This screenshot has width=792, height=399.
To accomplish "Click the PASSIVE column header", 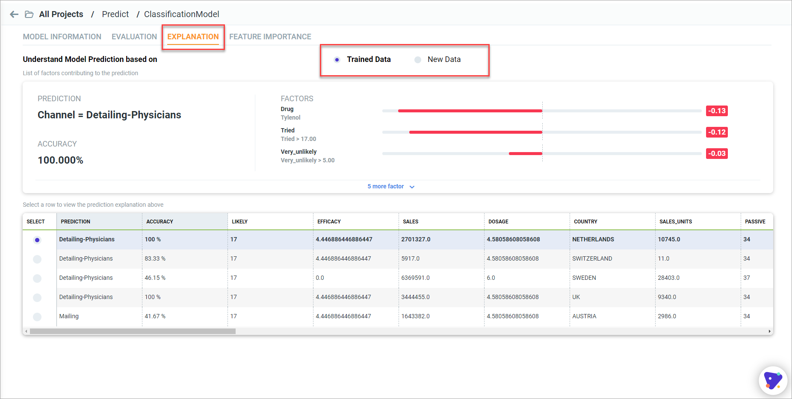I will (x=757, y=221).
